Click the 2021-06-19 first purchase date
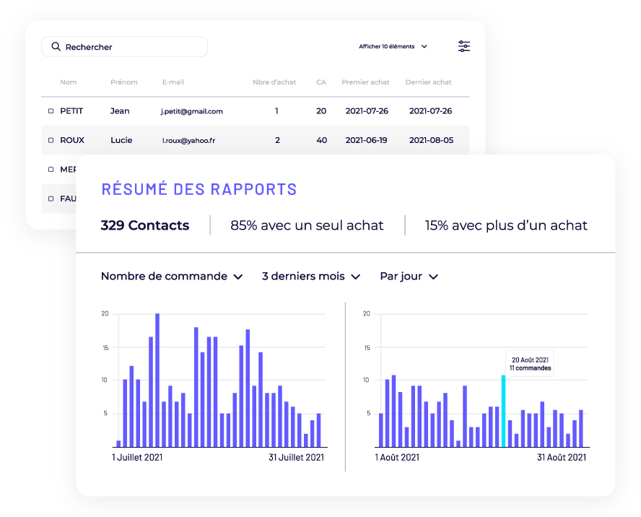641x517 pixels. 366,140
